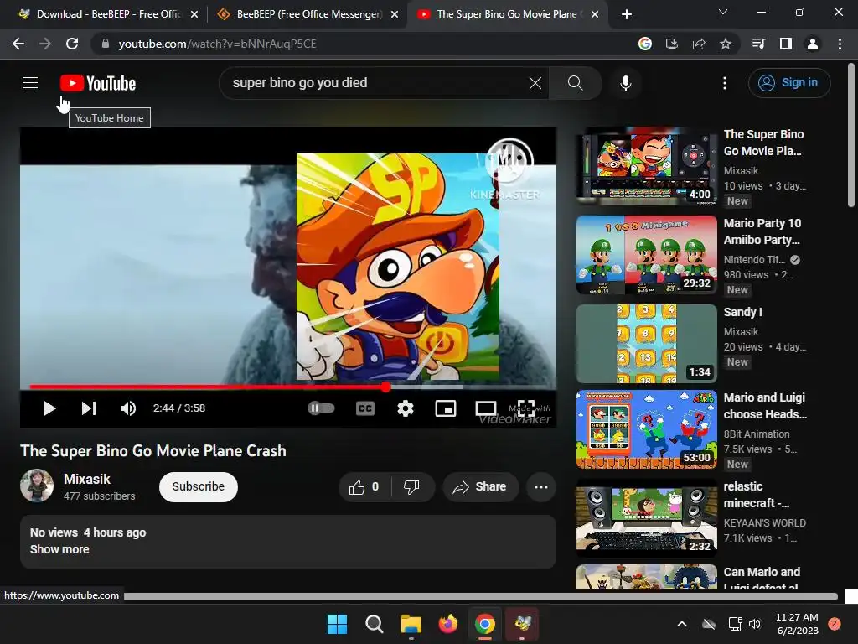Like the video with thumbs up

(364, 487)
